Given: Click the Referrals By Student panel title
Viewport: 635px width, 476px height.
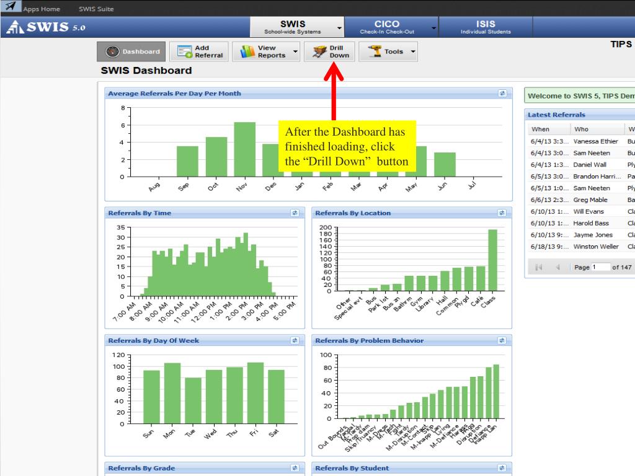Looking at the screenshot, I should point(352,468).
